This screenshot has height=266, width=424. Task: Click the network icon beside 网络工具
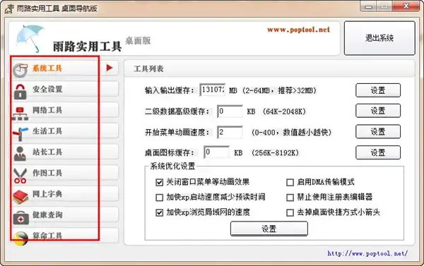pyautogui.click(x=20, y=113)
